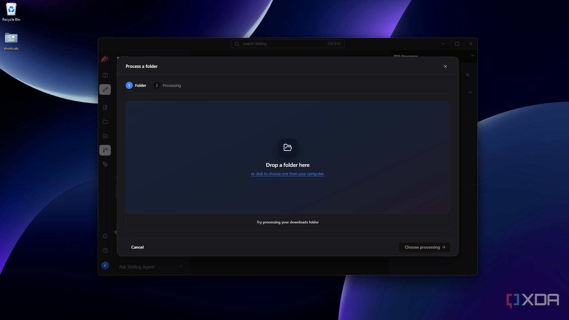Click the add folder sidebar icon
Image resolution: width=569 pixels, height=320 pixels.
click(105, 136)
